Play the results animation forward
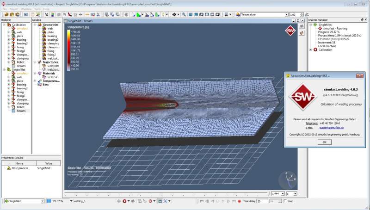This screenshot has height=210, width=370. [223, 201]
